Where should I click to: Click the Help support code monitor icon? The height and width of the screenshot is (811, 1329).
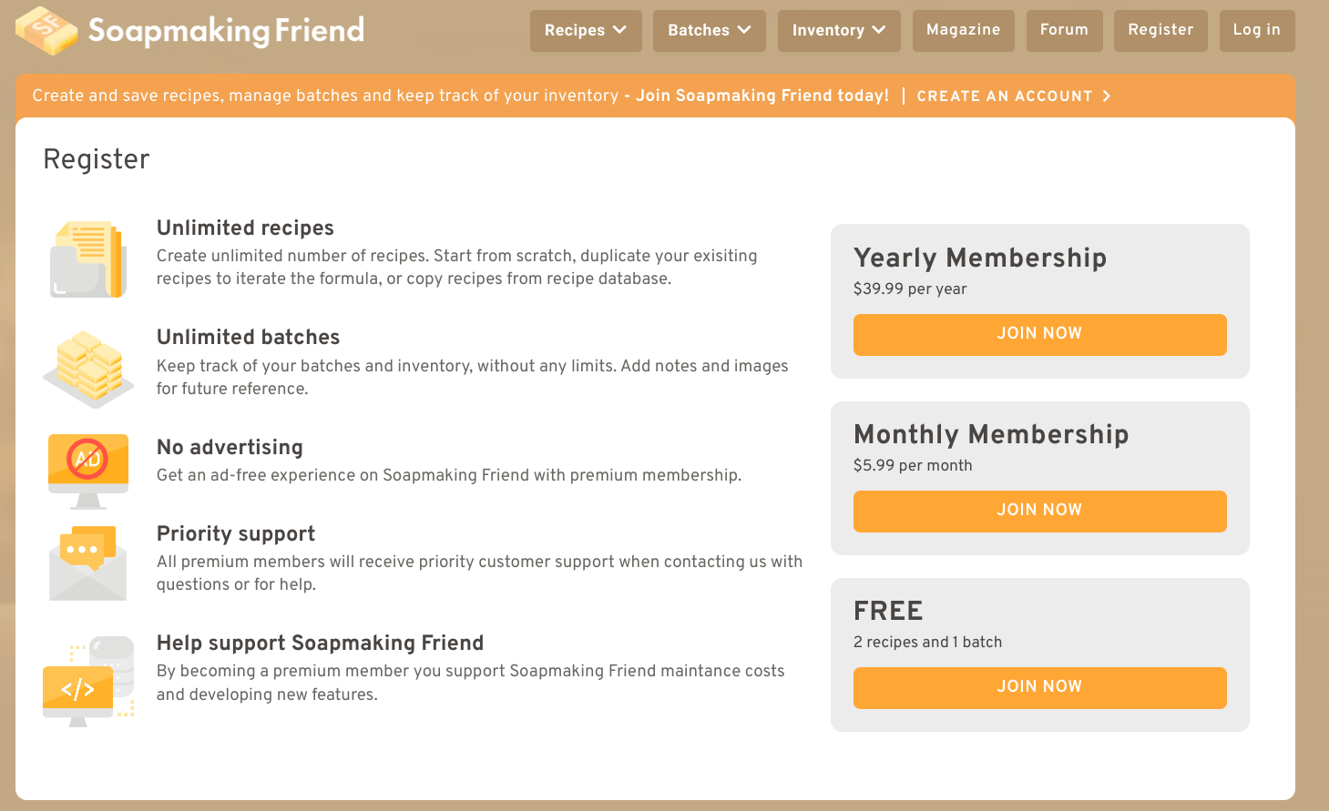(x=88, y=680)
